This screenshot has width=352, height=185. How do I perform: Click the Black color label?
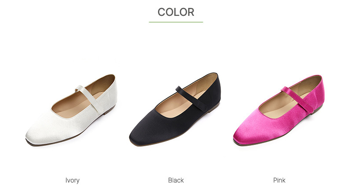176,180
